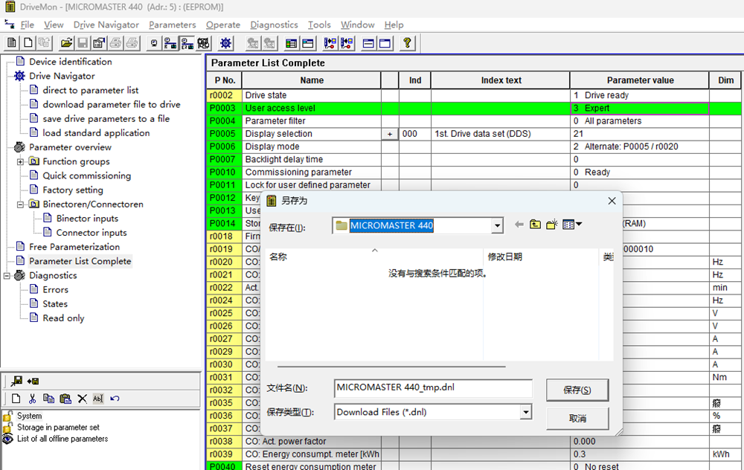
Task: Expand the P0005 Display selection index
Action: pyautogui.click(x=390, y=134)
